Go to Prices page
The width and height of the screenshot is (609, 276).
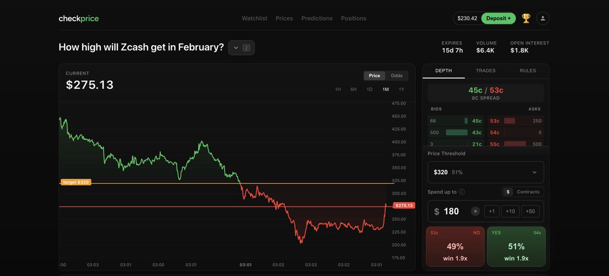click(x=284, y=18)
